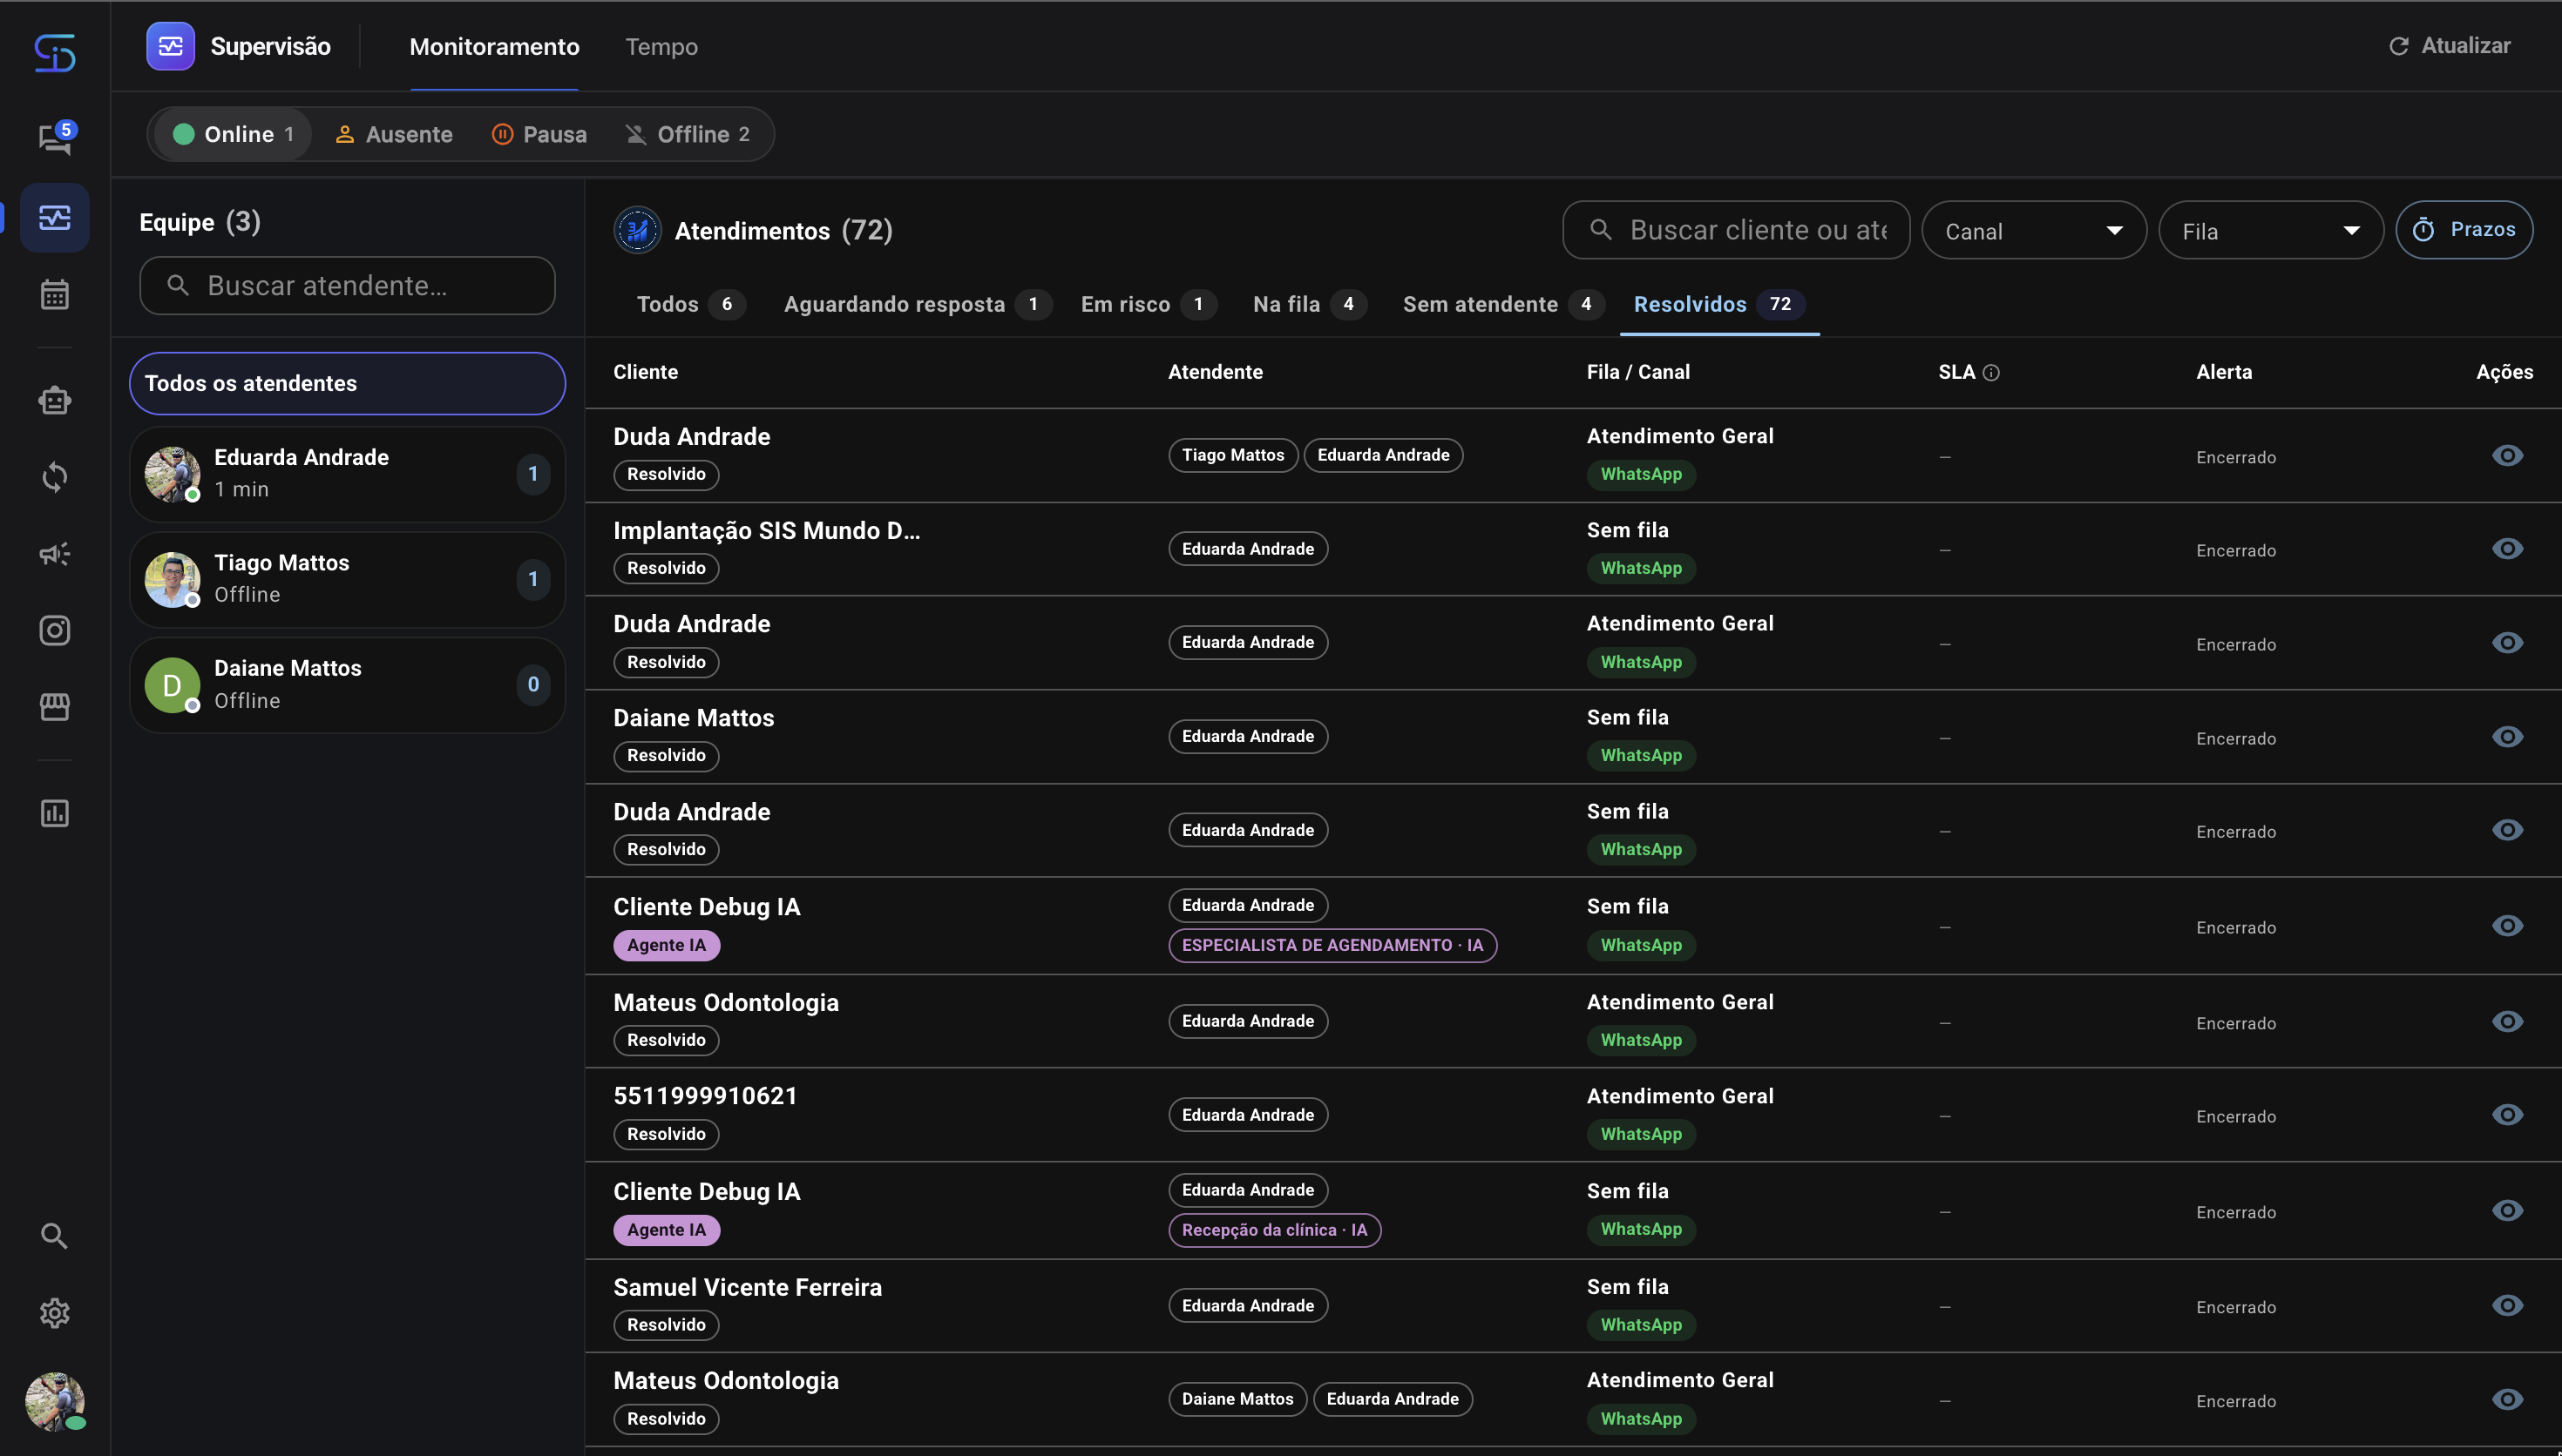View the Samuel Vicente Ferreira ticket eye icon
The height and width of the screenshot is (1456, 2562).
click(x=2507, y=1306)
